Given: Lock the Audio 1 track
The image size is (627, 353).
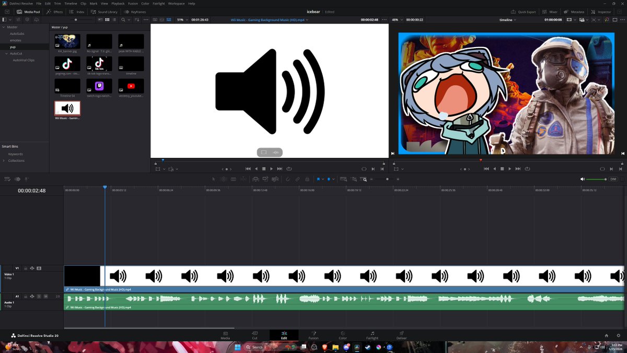Looking at the screenshot, I should coord(25,296).
